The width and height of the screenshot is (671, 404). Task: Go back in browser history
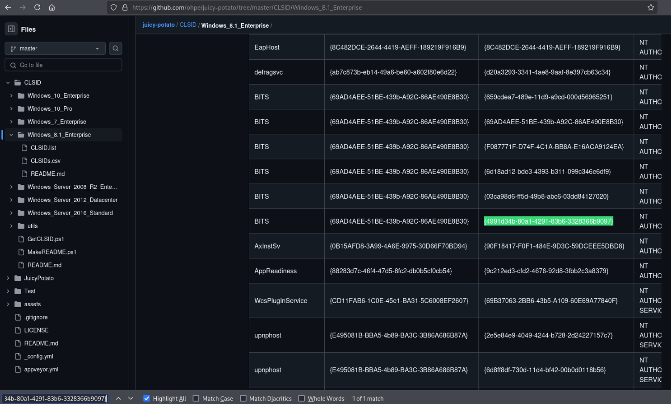tap(8, 8)
